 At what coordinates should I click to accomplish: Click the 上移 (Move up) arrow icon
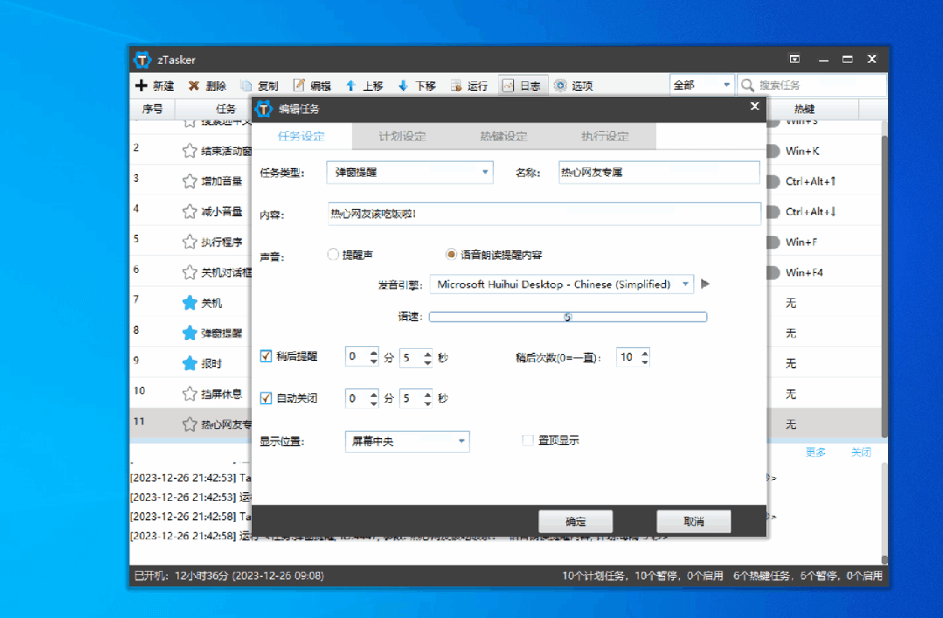click(350, 86)
